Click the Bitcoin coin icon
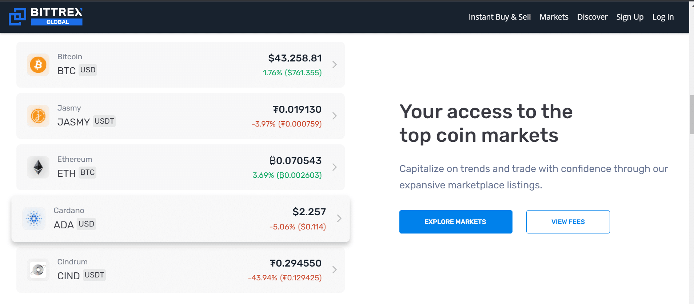694x304 pixels. (38, 65)
